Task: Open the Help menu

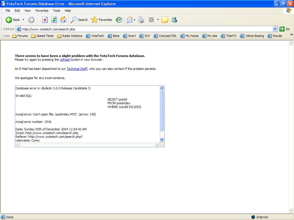Action: 68,11
